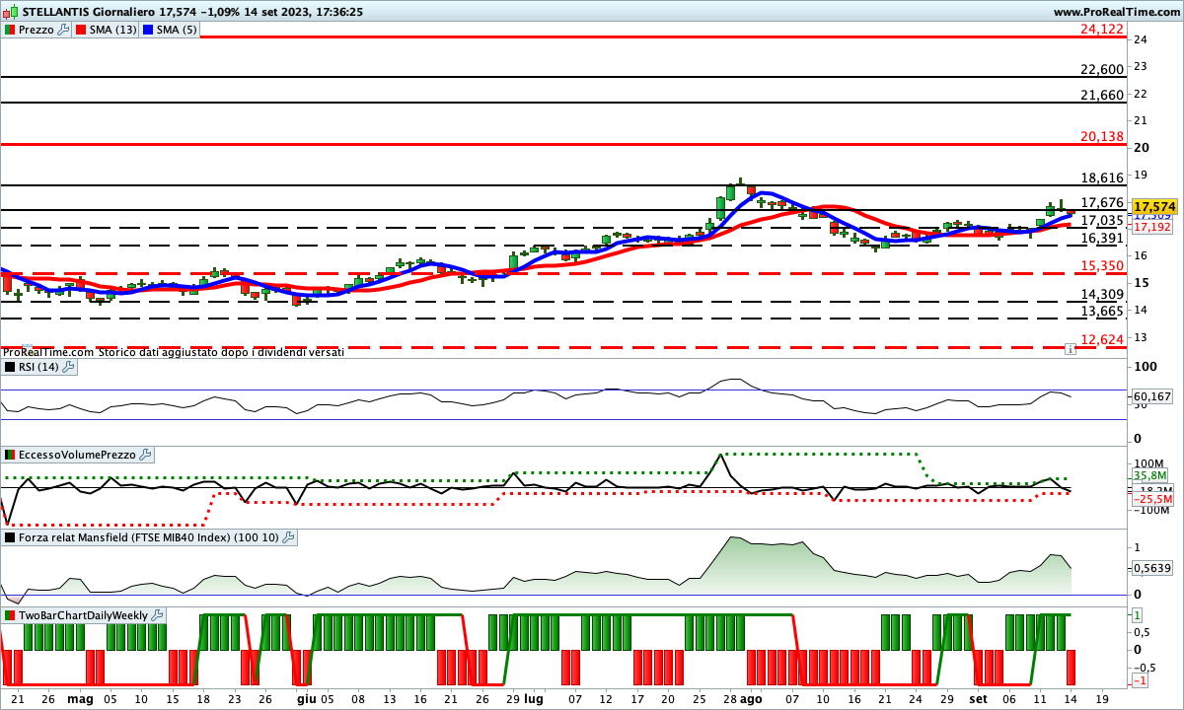
Task: Click the red 17,192 SMA value label
Action: [x=1151, y=227]
